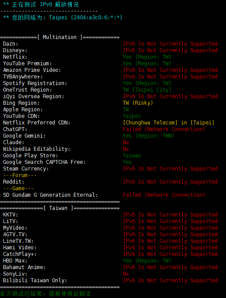
Task: Click the ChatGPT 'Failed (Network Connection)' result
Action: click(164, 129)
